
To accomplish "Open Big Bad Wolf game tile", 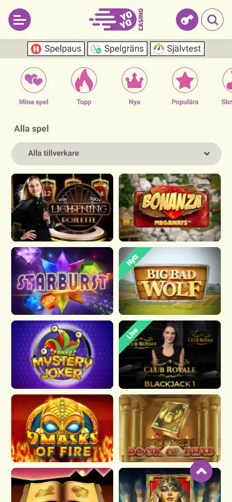I will point(170,281).
